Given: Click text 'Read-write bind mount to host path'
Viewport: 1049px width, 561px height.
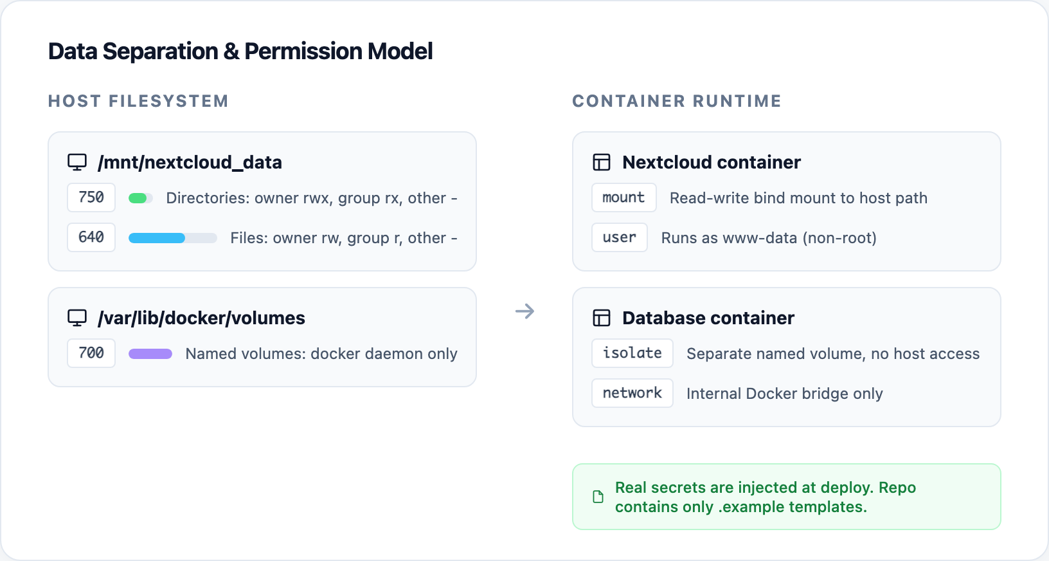Looking at the screenshot, I should [798, 198].
